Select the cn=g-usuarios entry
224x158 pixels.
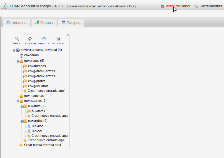click(38, 86)
